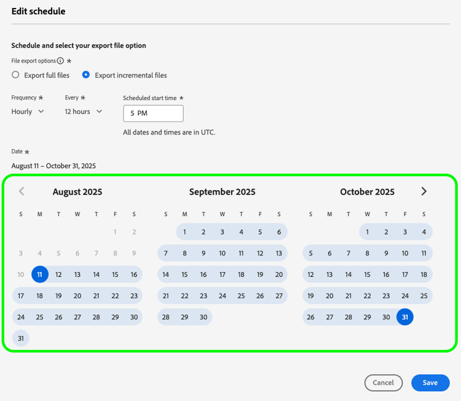Click the Scheduled start time field

[153, 113]
